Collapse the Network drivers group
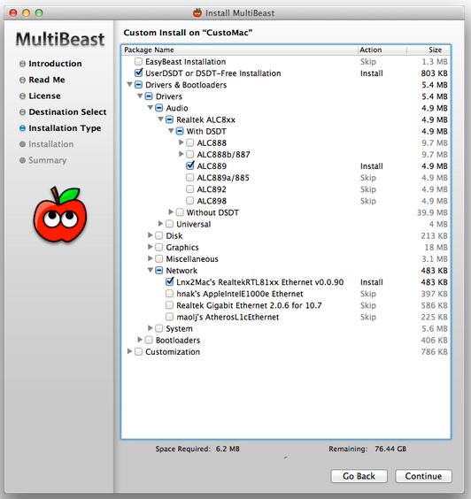The width and height of the screenshot is (471, 499). point(151,270)
